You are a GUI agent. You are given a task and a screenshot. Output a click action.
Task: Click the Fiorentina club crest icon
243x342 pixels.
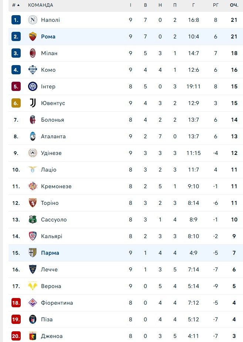33,303
